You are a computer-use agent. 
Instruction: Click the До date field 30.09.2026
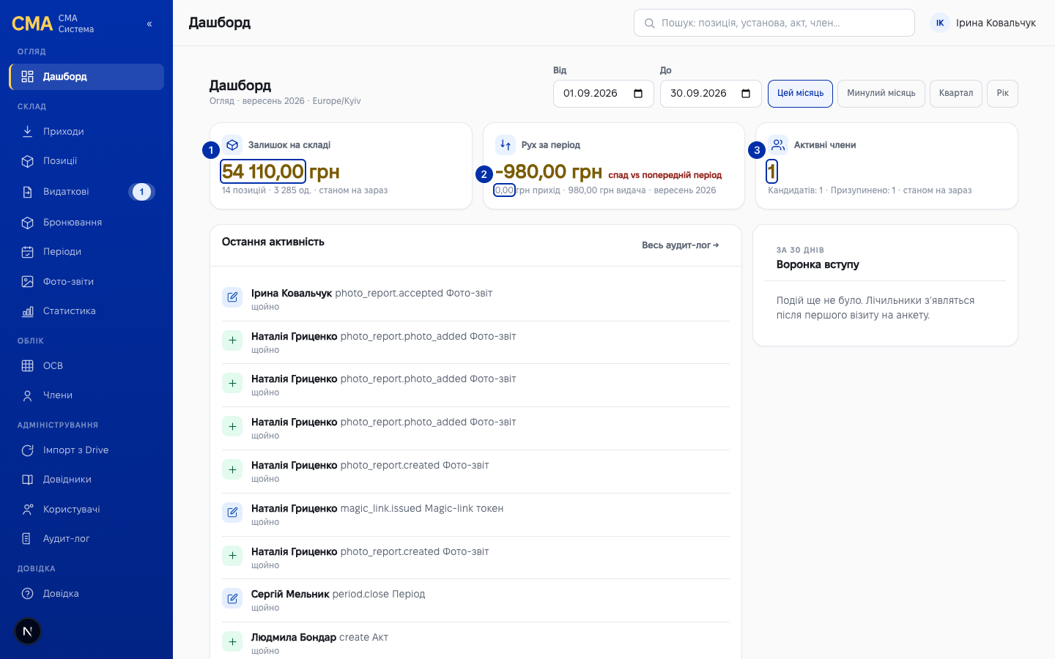click(711, 94)
